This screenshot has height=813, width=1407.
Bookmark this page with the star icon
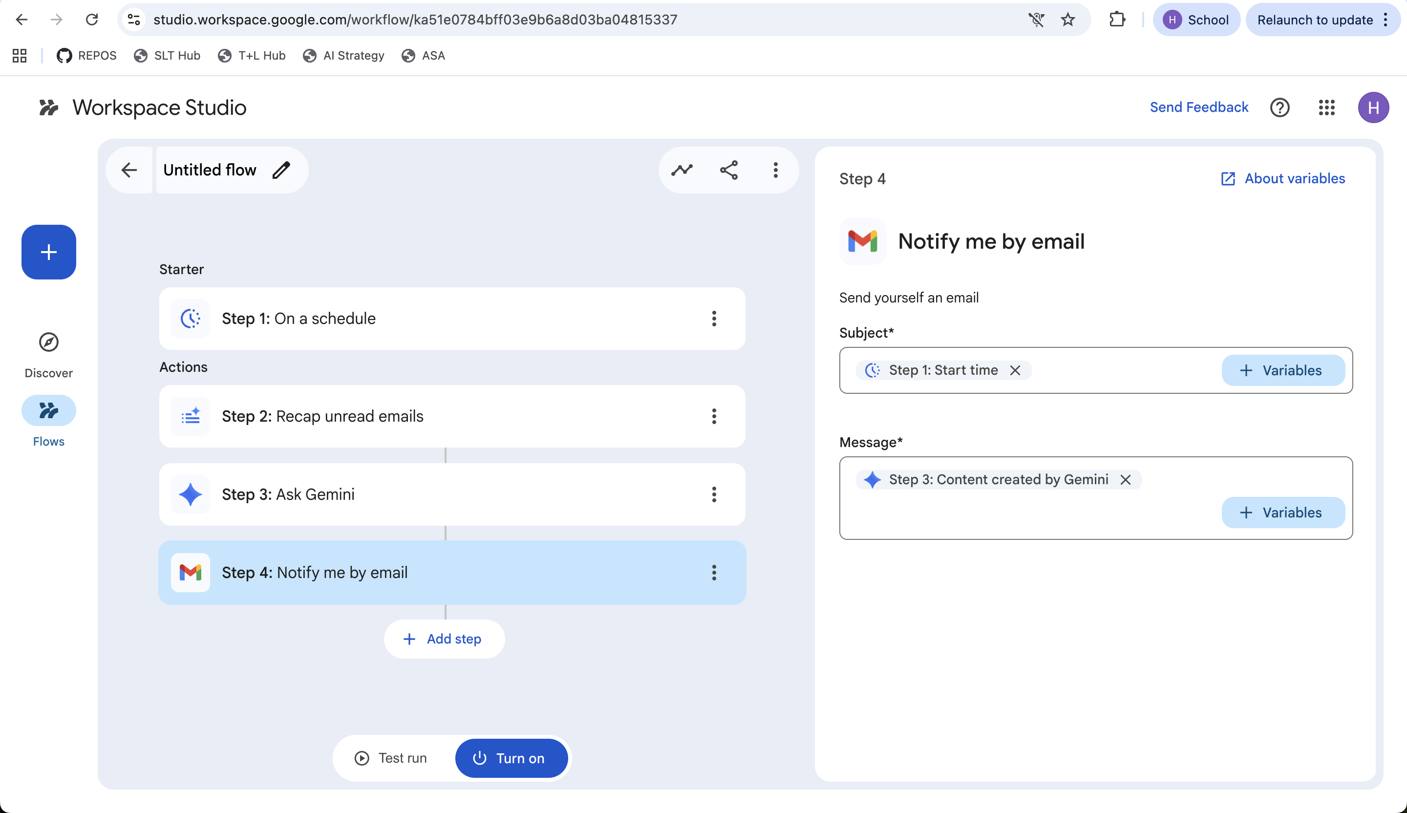(1068, 20)
